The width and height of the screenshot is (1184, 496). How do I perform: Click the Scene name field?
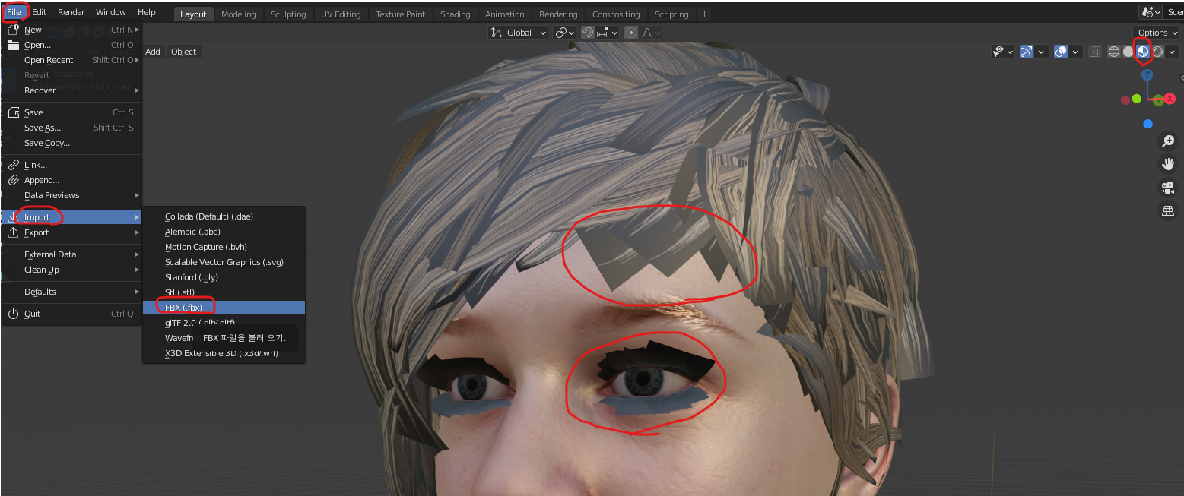point(1174,12)
